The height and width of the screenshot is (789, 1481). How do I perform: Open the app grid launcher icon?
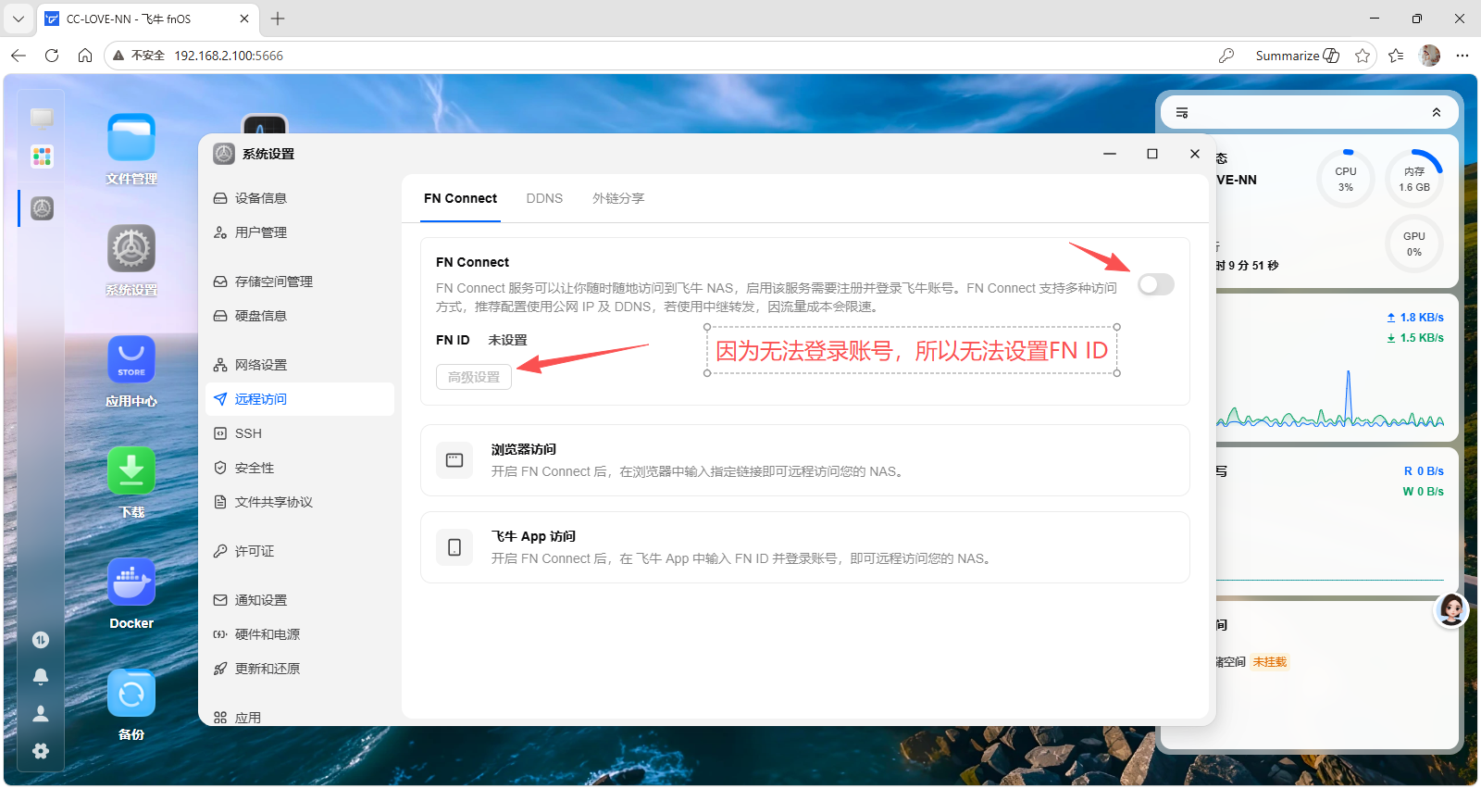tap(42, 157)
